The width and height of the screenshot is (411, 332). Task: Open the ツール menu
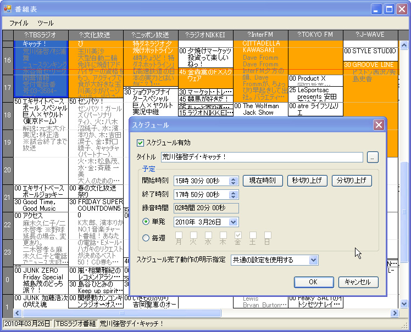pos(45,23)
